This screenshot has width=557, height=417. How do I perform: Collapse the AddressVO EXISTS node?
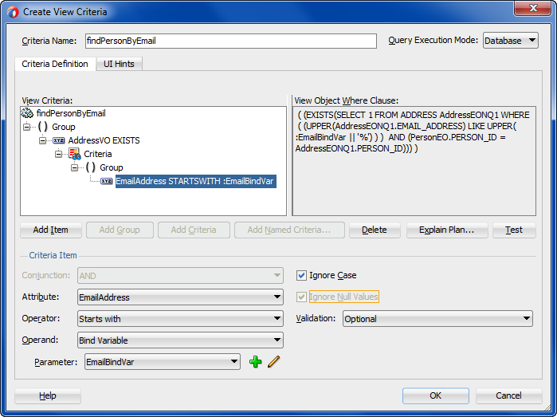click(x=42, y=140)
